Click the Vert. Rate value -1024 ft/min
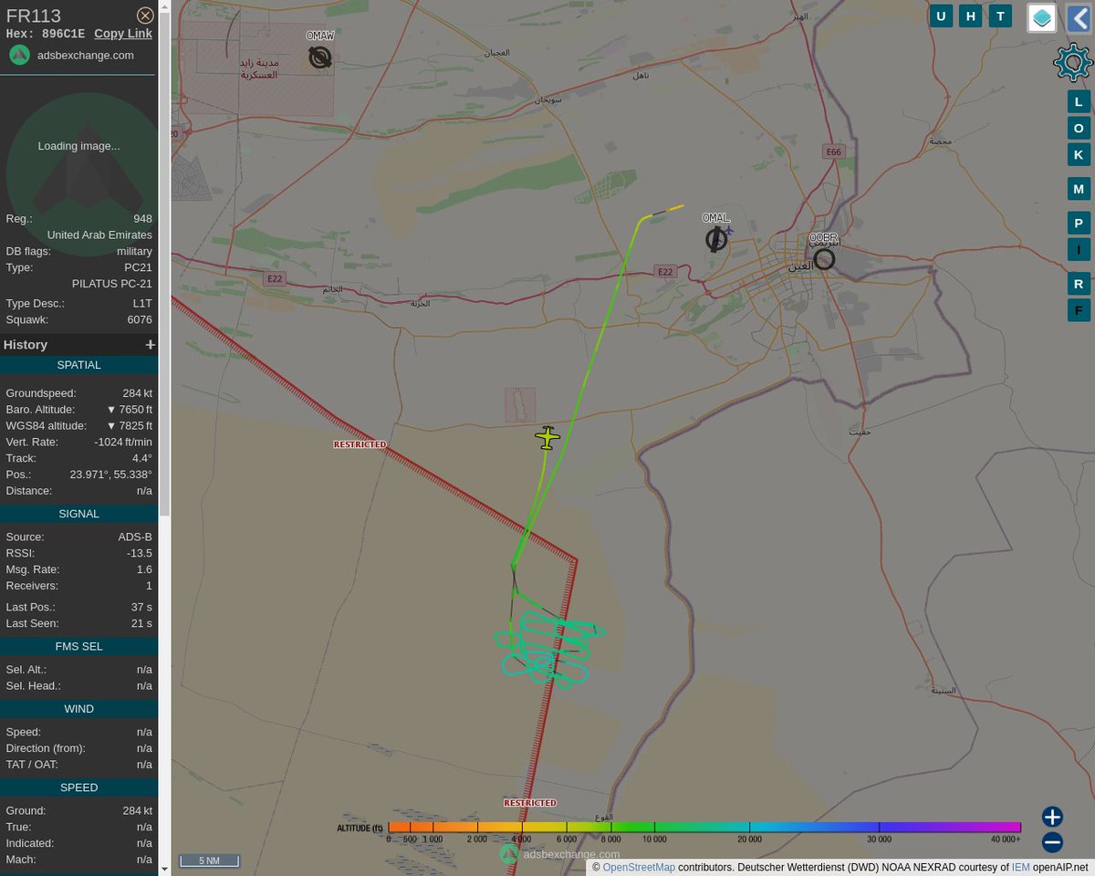This screenshot has width=1095, height=876. 123,443
